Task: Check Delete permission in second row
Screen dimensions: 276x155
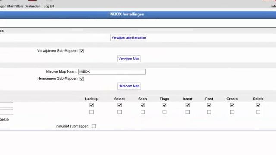Action: 258,112
